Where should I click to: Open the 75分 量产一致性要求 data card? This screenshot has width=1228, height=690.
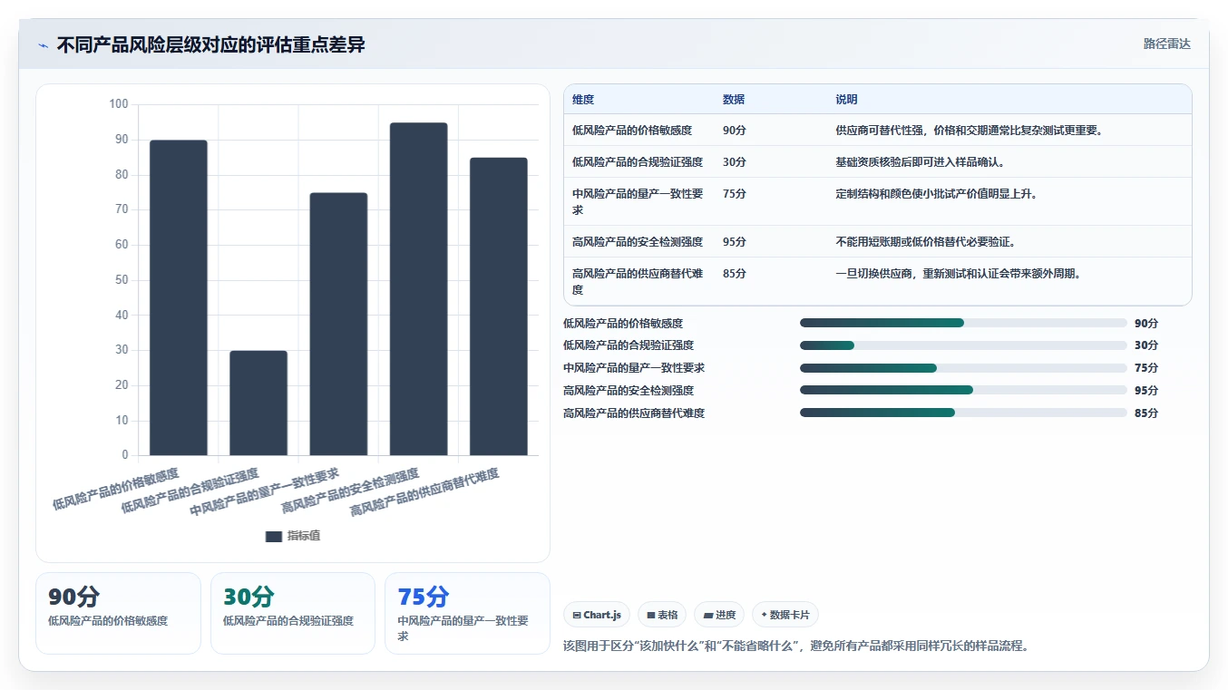click(467, 613)
